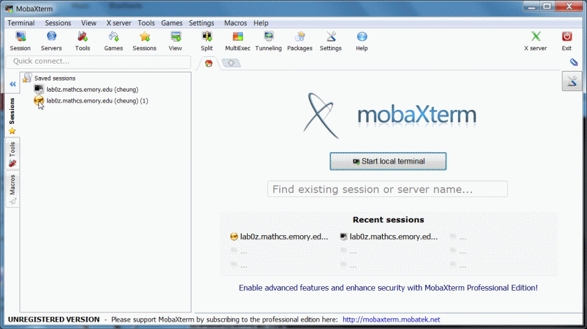
Task: Select the Saved sessions tree root
Action: coord(54,78)
